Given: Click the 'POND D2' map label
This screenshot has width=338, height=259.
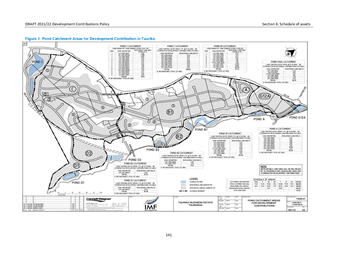Looking at the screenshot, I should point(135,160).
